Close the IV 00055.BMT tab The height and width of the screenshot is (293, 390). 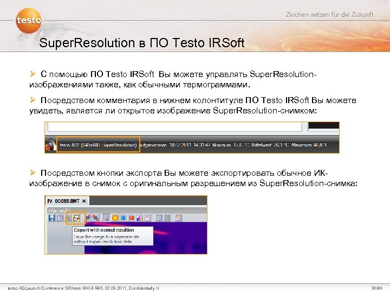tap(84, 201)
